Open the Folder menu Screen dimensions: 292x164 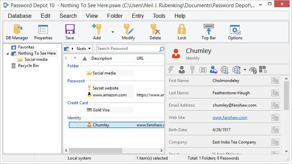(115, 16)
